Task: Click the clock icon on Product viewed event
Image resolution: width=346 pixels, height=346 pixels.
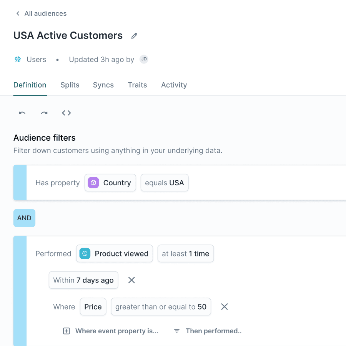Action: (84, 253)
